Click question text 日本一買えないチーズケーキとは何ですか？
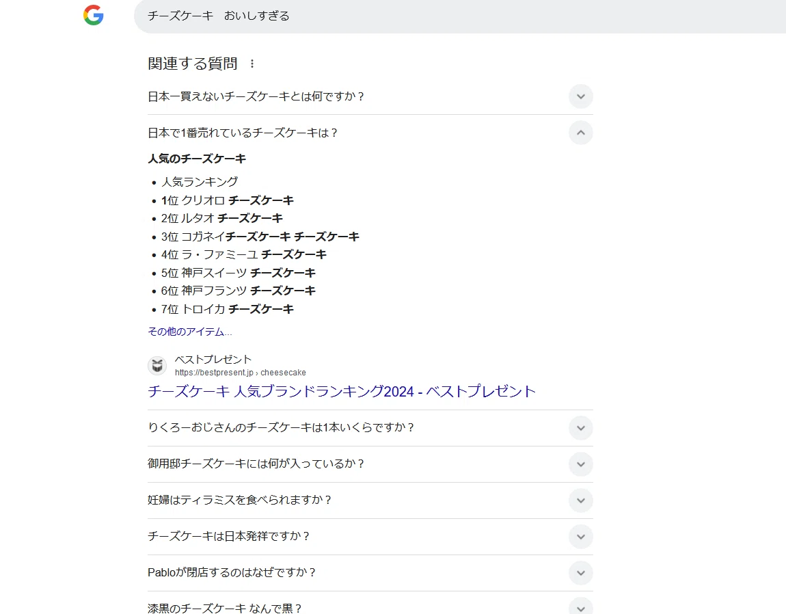 [x=256, y=96]
